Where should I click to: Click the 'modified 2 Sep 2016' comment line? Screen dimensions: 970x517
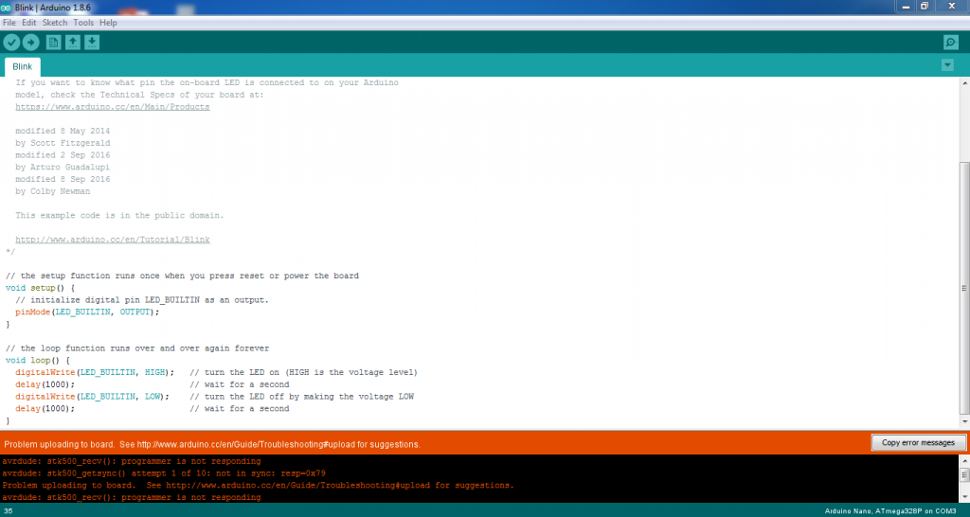(63, 155)
